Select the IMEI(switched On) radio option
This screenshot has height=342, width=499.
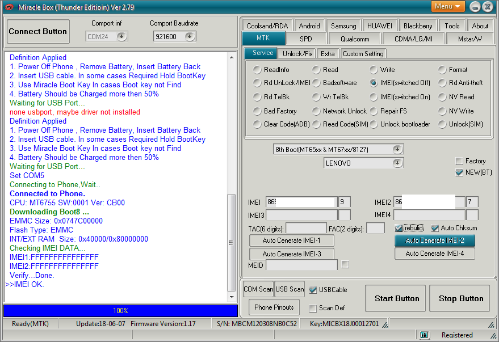[374, 97]
